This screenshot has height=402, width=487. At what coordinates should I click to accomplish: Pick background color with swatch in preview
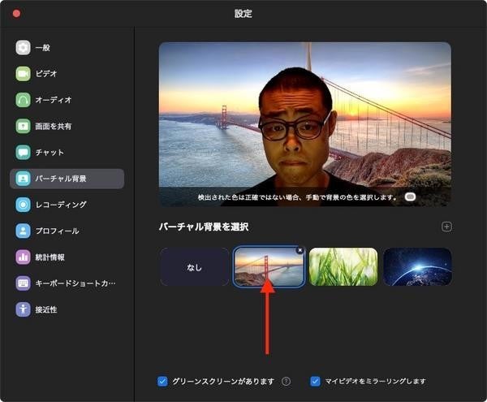tap(410, 197)
